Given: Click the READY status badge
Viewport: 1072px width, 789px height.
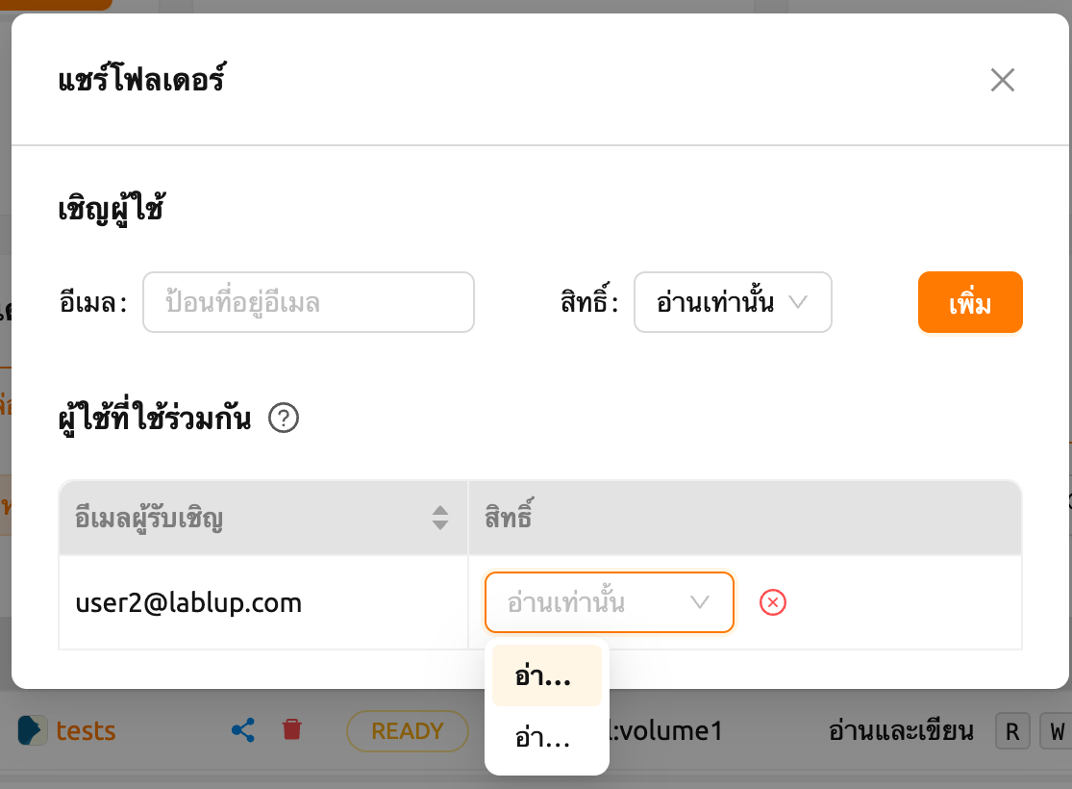Looking at the screenshot, I should click(x=408, y=731).
